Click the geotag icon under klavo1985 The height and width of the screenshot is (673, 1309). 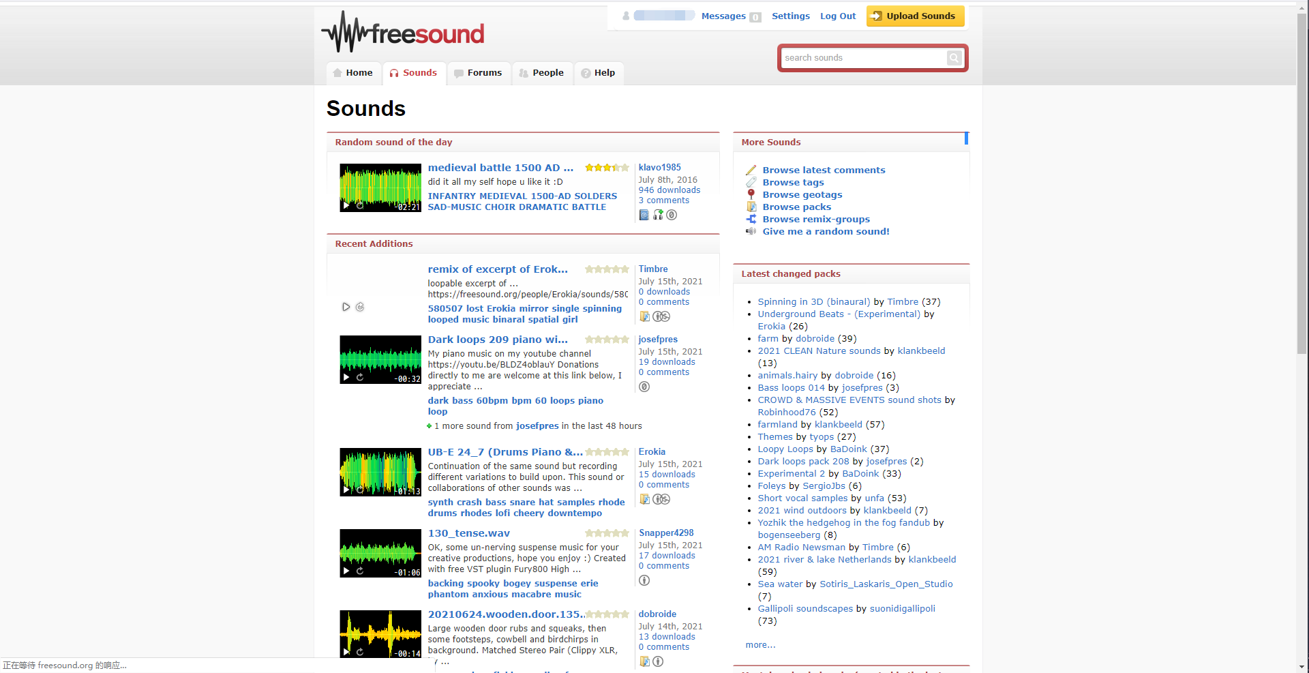pyautogui.click(x=644, y=215)
